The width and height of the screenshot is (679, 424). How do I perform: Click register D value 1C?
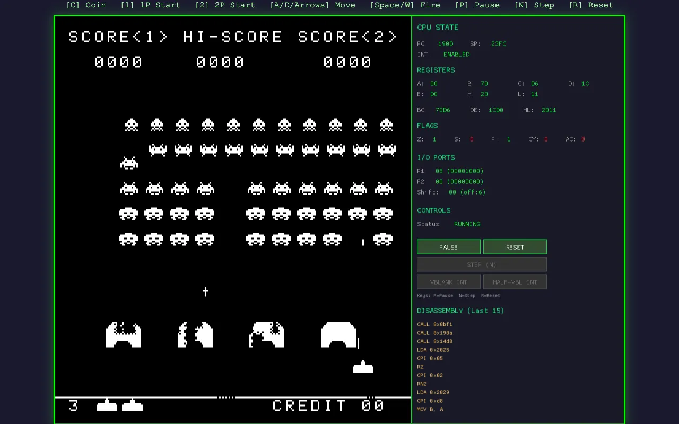point(585,83)
